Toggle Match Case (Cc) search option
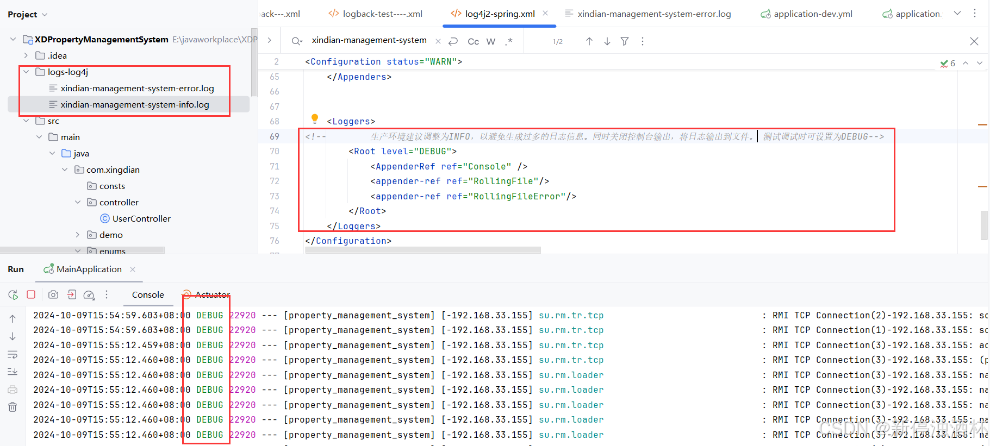This screenshot has height=446, width=990. click(x=474, y=41)
